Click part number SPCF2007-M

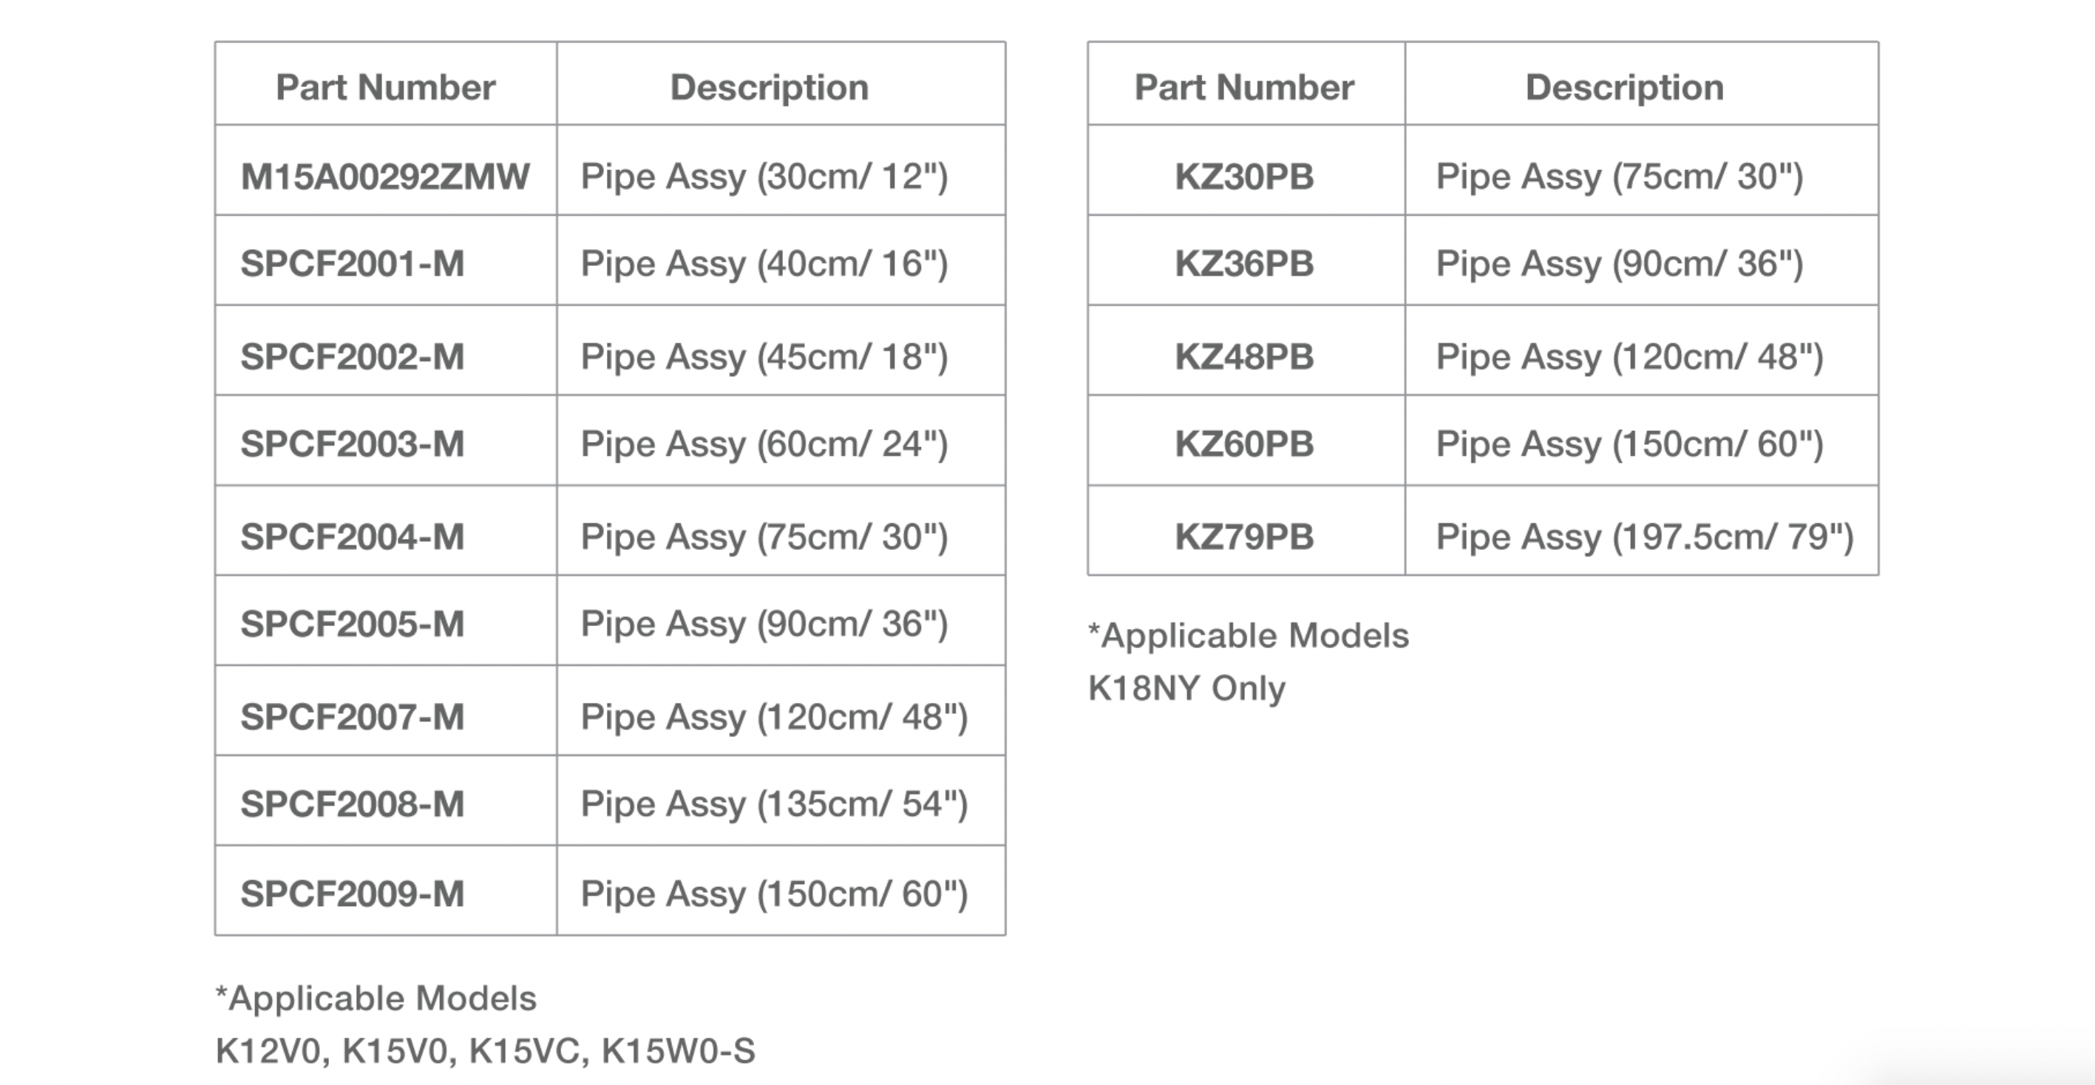tap(352, 716)
